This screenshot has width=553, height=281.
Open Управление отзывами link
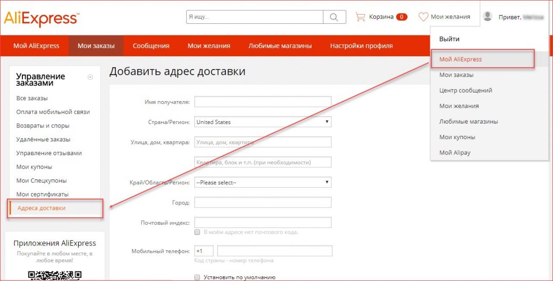point(49,153)
